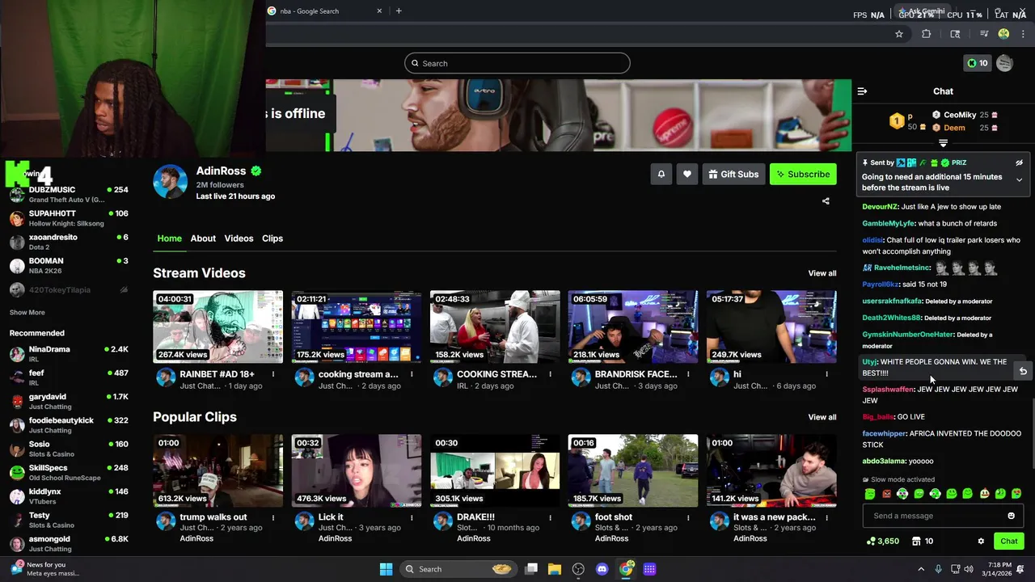Click View all for Popular Clips
The width and height of the screenshot is (1035, 582).
822,417
